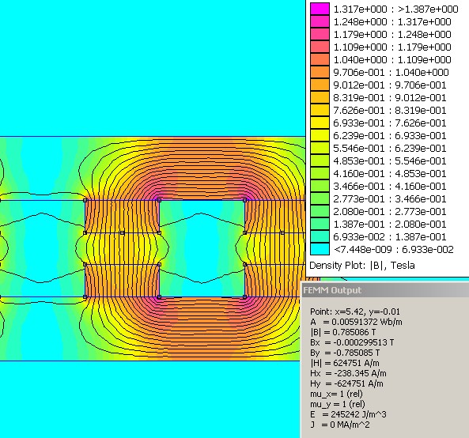The height and width of the screenshot is (438, 469).
Task: Click the 'mu_y = 1 (rel)' line
Action: click(338, 404)
